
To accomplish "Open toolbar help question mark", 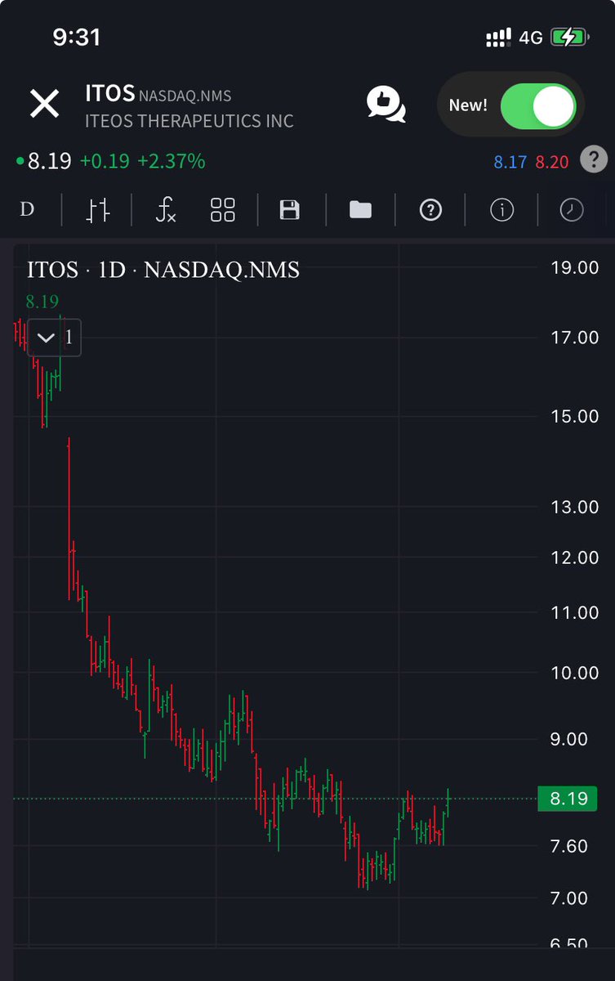I will coord(430,210).
